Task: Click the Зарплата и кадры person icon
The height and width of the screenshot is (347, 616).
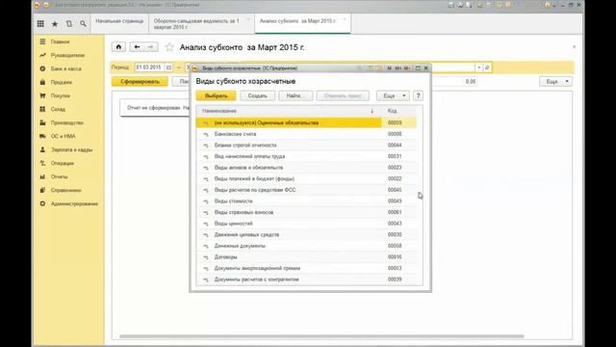Action: coord(42,150)
